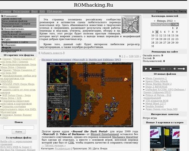Go to previous month in news calendar
Viewport: 189px width, 151px height.
155,21
